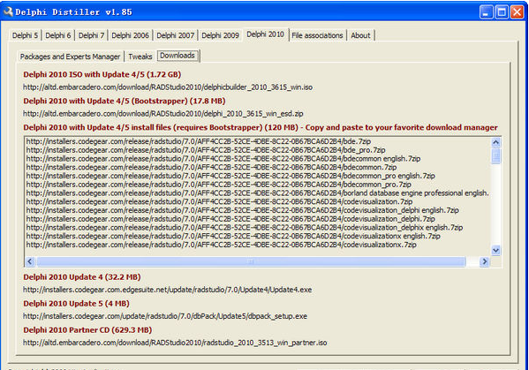Click the bde_pro.7zip URL line

[x=206, y=150]
